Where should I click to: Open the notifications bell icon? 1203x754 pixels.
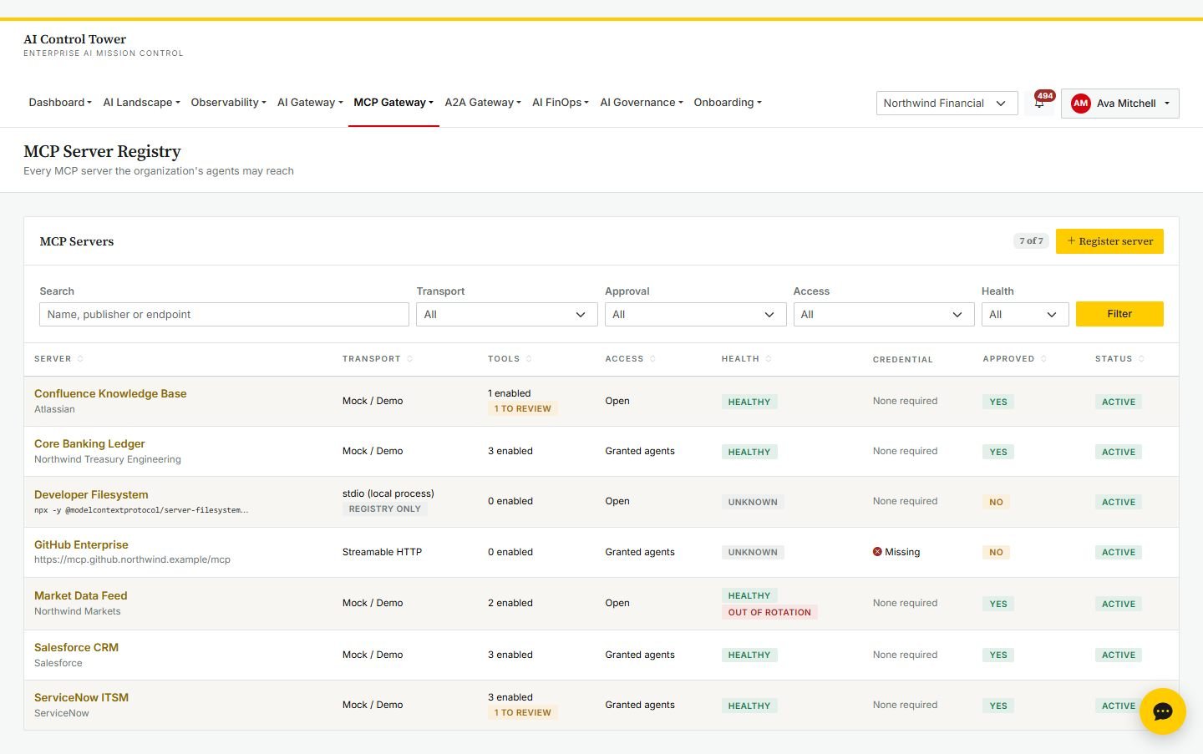click(x=1039, y=104)
